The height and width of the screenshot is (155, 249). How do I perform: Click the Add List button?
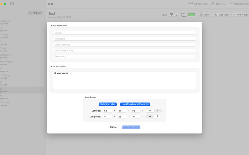35,13
